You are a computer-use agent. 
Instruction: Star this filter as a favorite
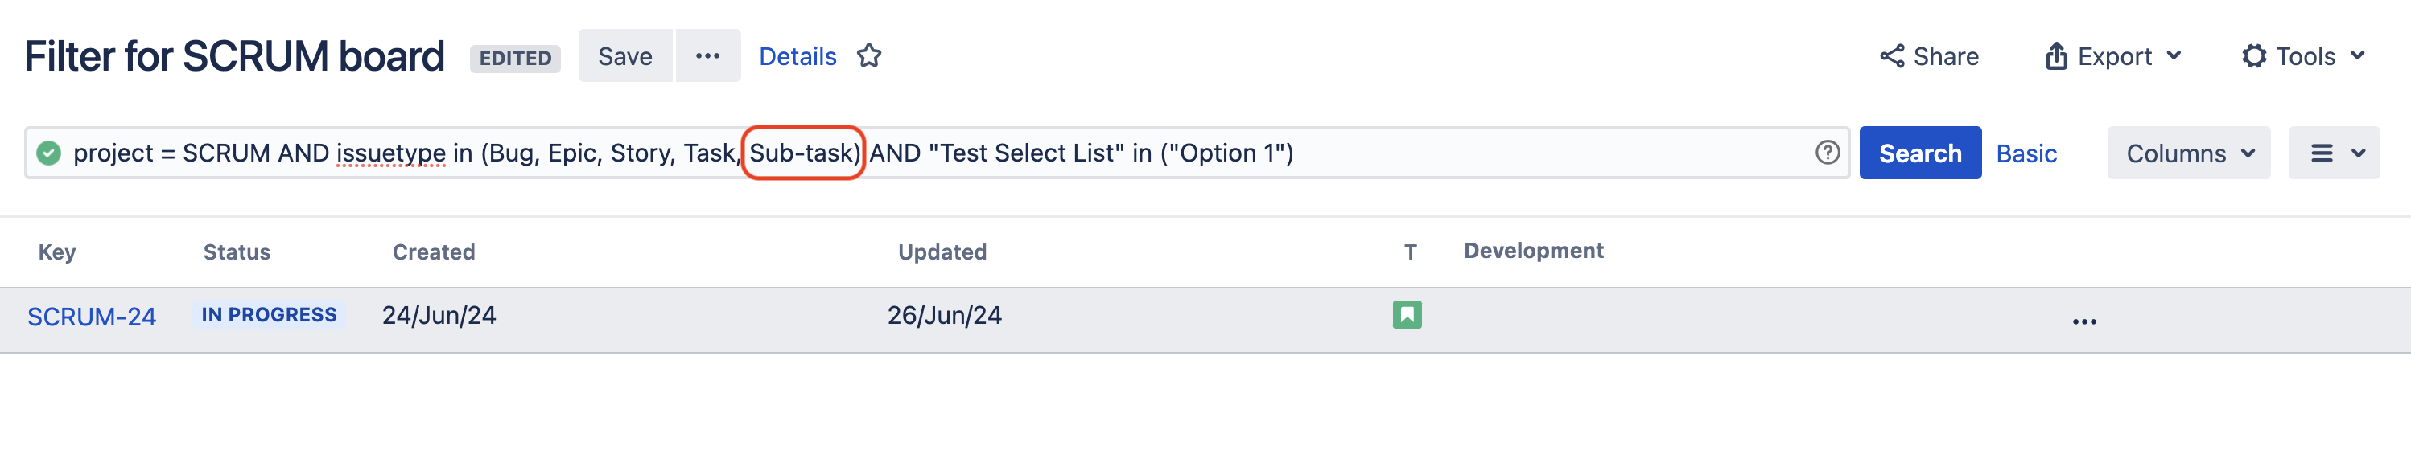[868, 56]
